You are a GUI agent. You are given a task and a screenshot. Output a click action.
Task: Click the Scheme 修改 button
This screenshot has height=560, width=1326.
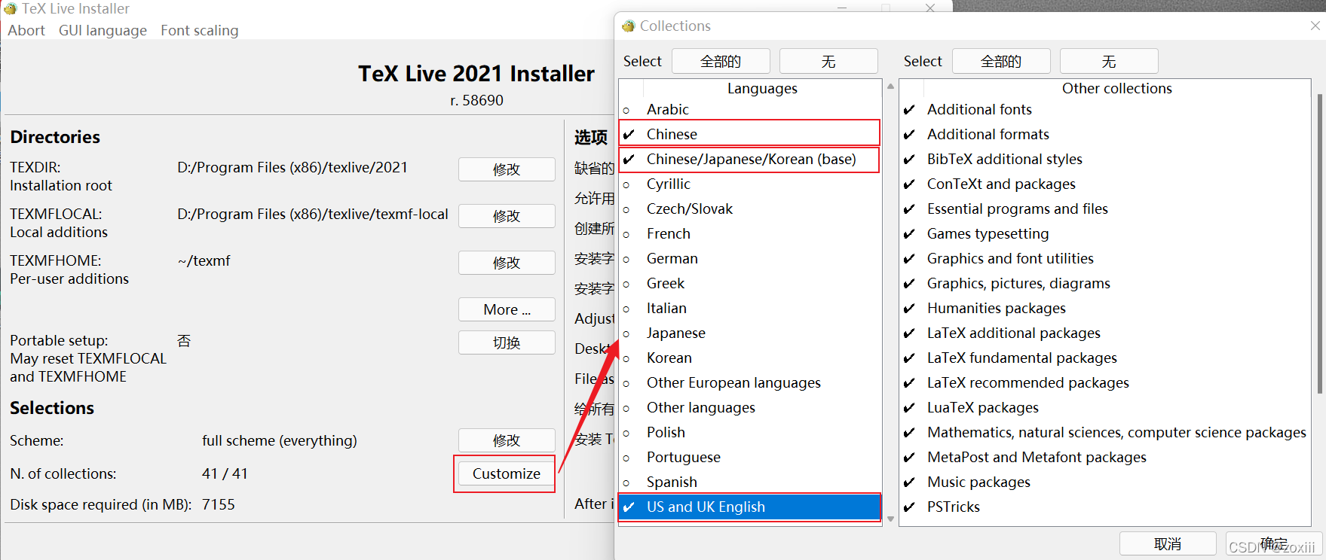point(507,440)
